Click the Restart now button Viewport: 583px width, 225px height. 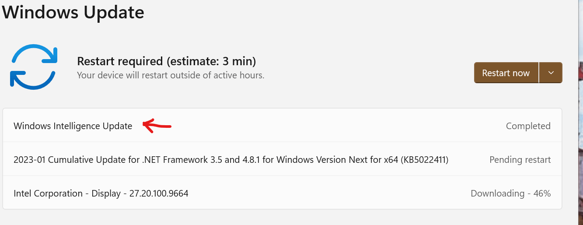[506, 73]
